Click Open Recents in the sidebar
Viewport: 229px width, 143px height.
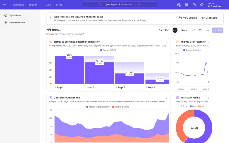(16, 15)
